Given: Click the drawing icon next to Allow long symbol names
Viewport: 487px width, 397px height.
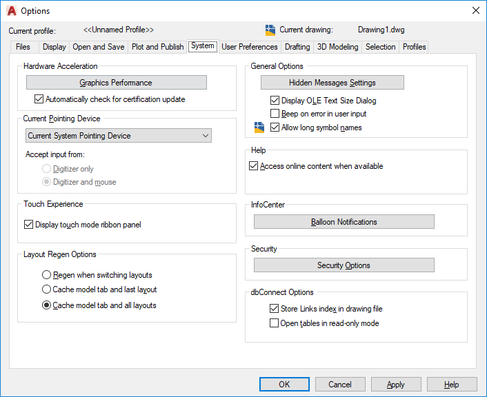Looking at the screenshot, I should pos(259,127).
